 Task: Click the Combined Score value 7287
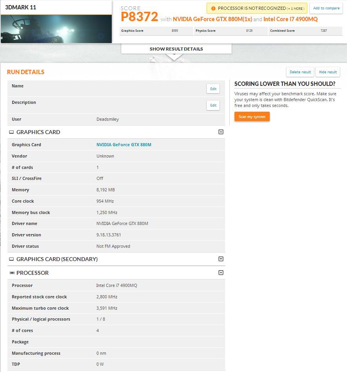(324, 31)
